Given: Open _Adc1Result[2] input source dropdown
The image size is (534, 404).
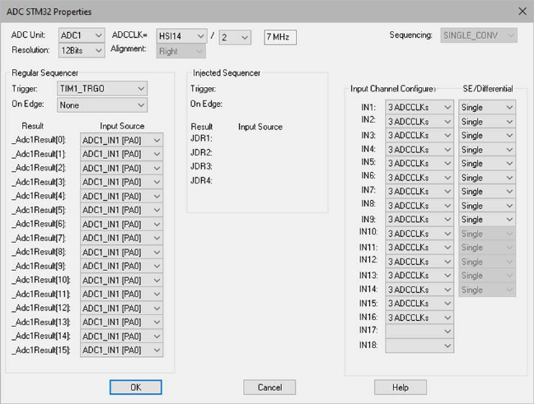Looking at the screenshot, I should coord(122,168).
